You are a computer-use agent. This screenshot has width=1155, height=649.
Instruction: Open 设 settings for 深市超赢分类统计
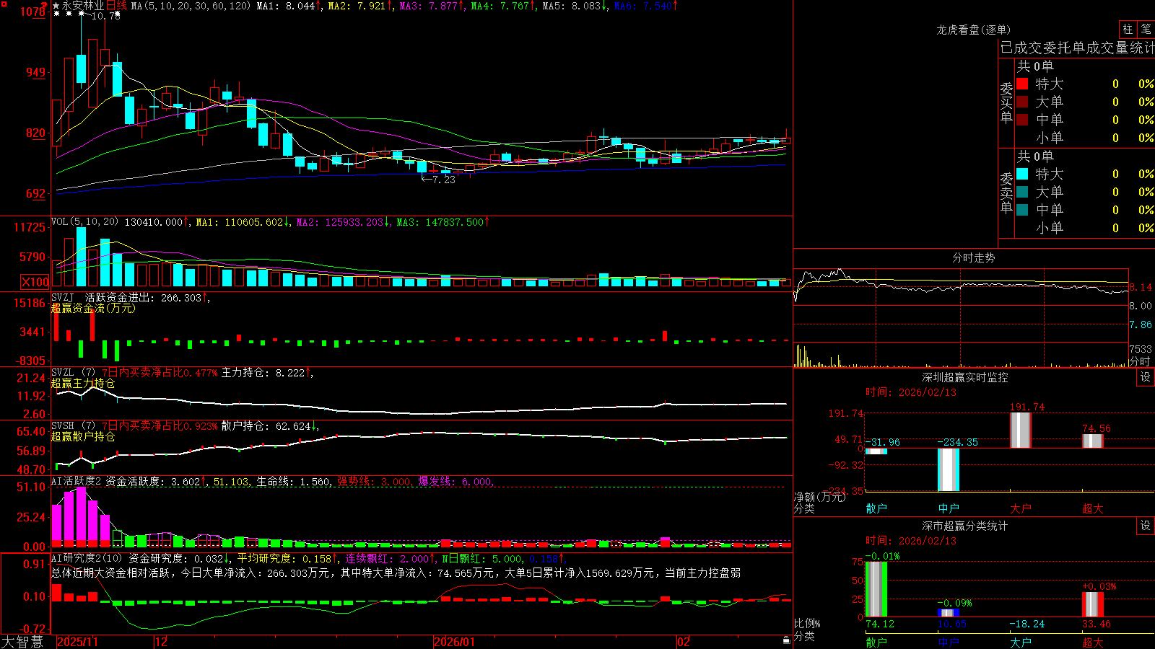pyautogui.click(x=1146, y=526)
